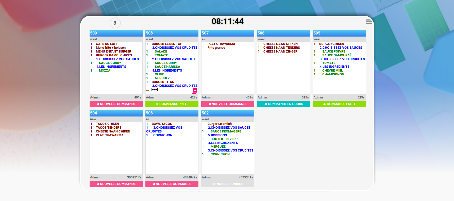Select BURGER LE BEST OF item in order 508
Viewport: 454px width, 201px height.
pyautogui.click(x=167, y=44)
